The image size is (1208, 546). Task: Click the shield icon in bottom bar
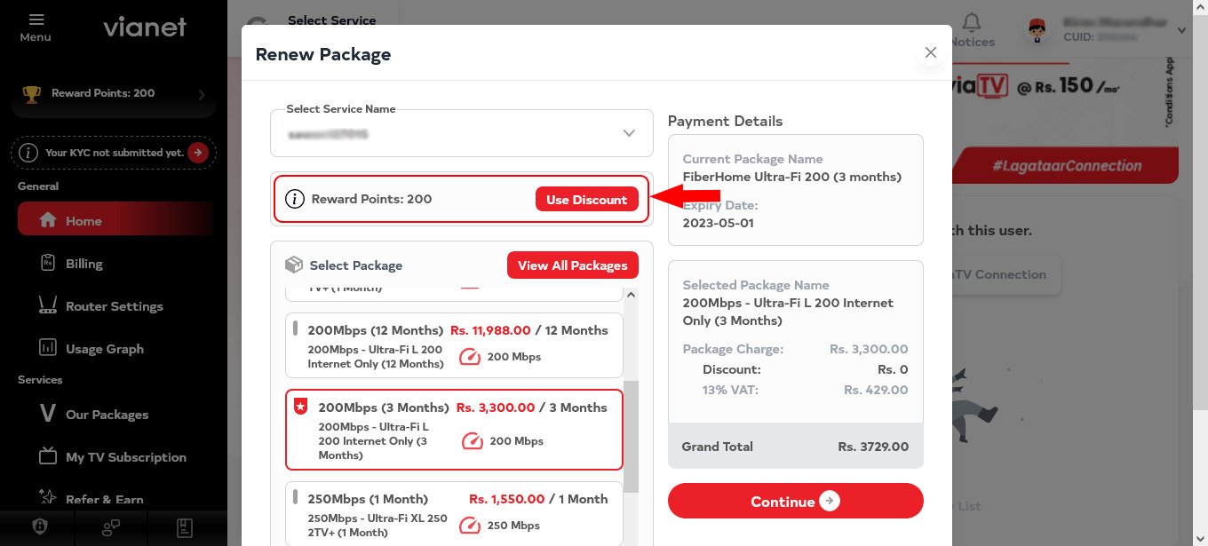[x=38, y=527]
